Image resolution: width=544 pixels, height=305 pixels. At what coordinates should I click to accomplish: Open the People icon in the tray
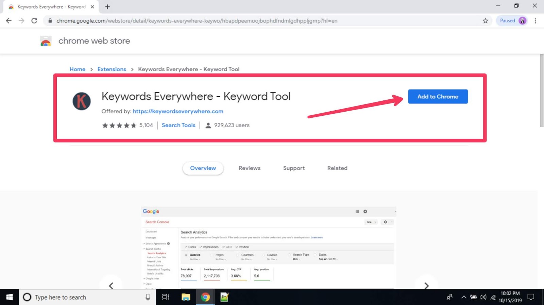click(x=449, y=297)
